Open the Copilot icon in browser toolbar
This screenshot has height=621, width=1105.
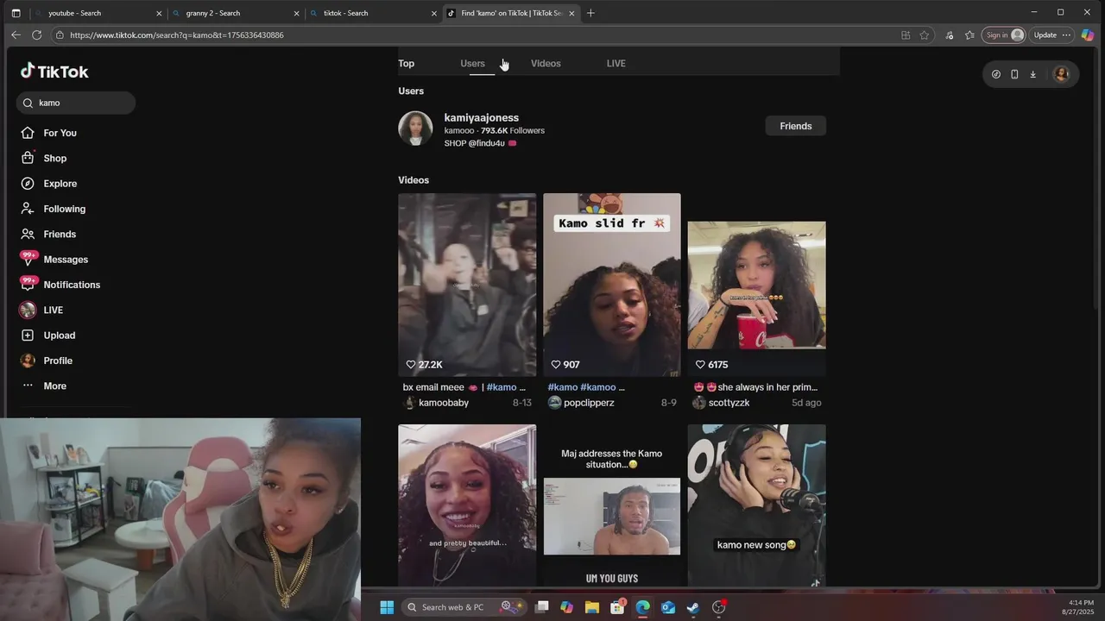pos(1088,35)
